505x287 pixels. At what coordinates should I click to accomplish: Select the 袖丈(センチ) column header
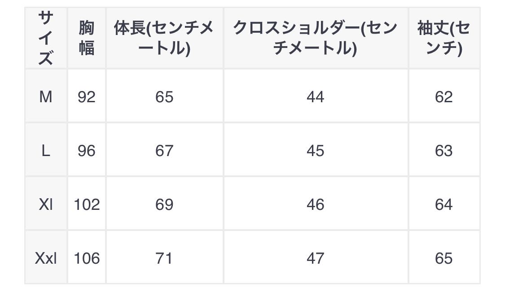click(444, 38)
